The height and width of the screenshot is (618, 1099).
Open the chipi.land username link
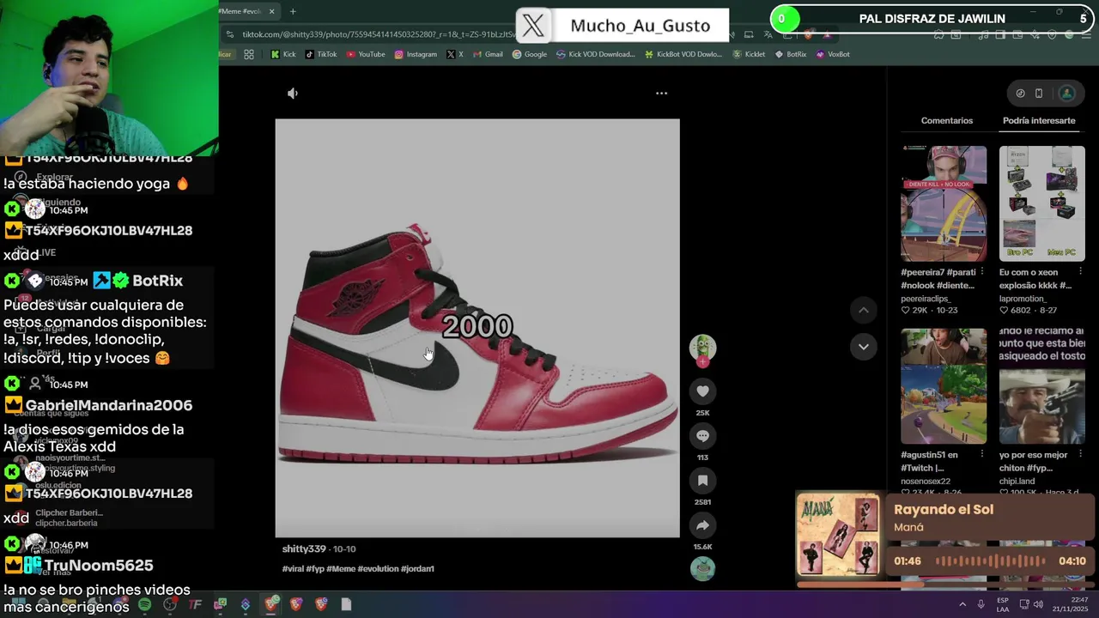tap(1017, 482)
